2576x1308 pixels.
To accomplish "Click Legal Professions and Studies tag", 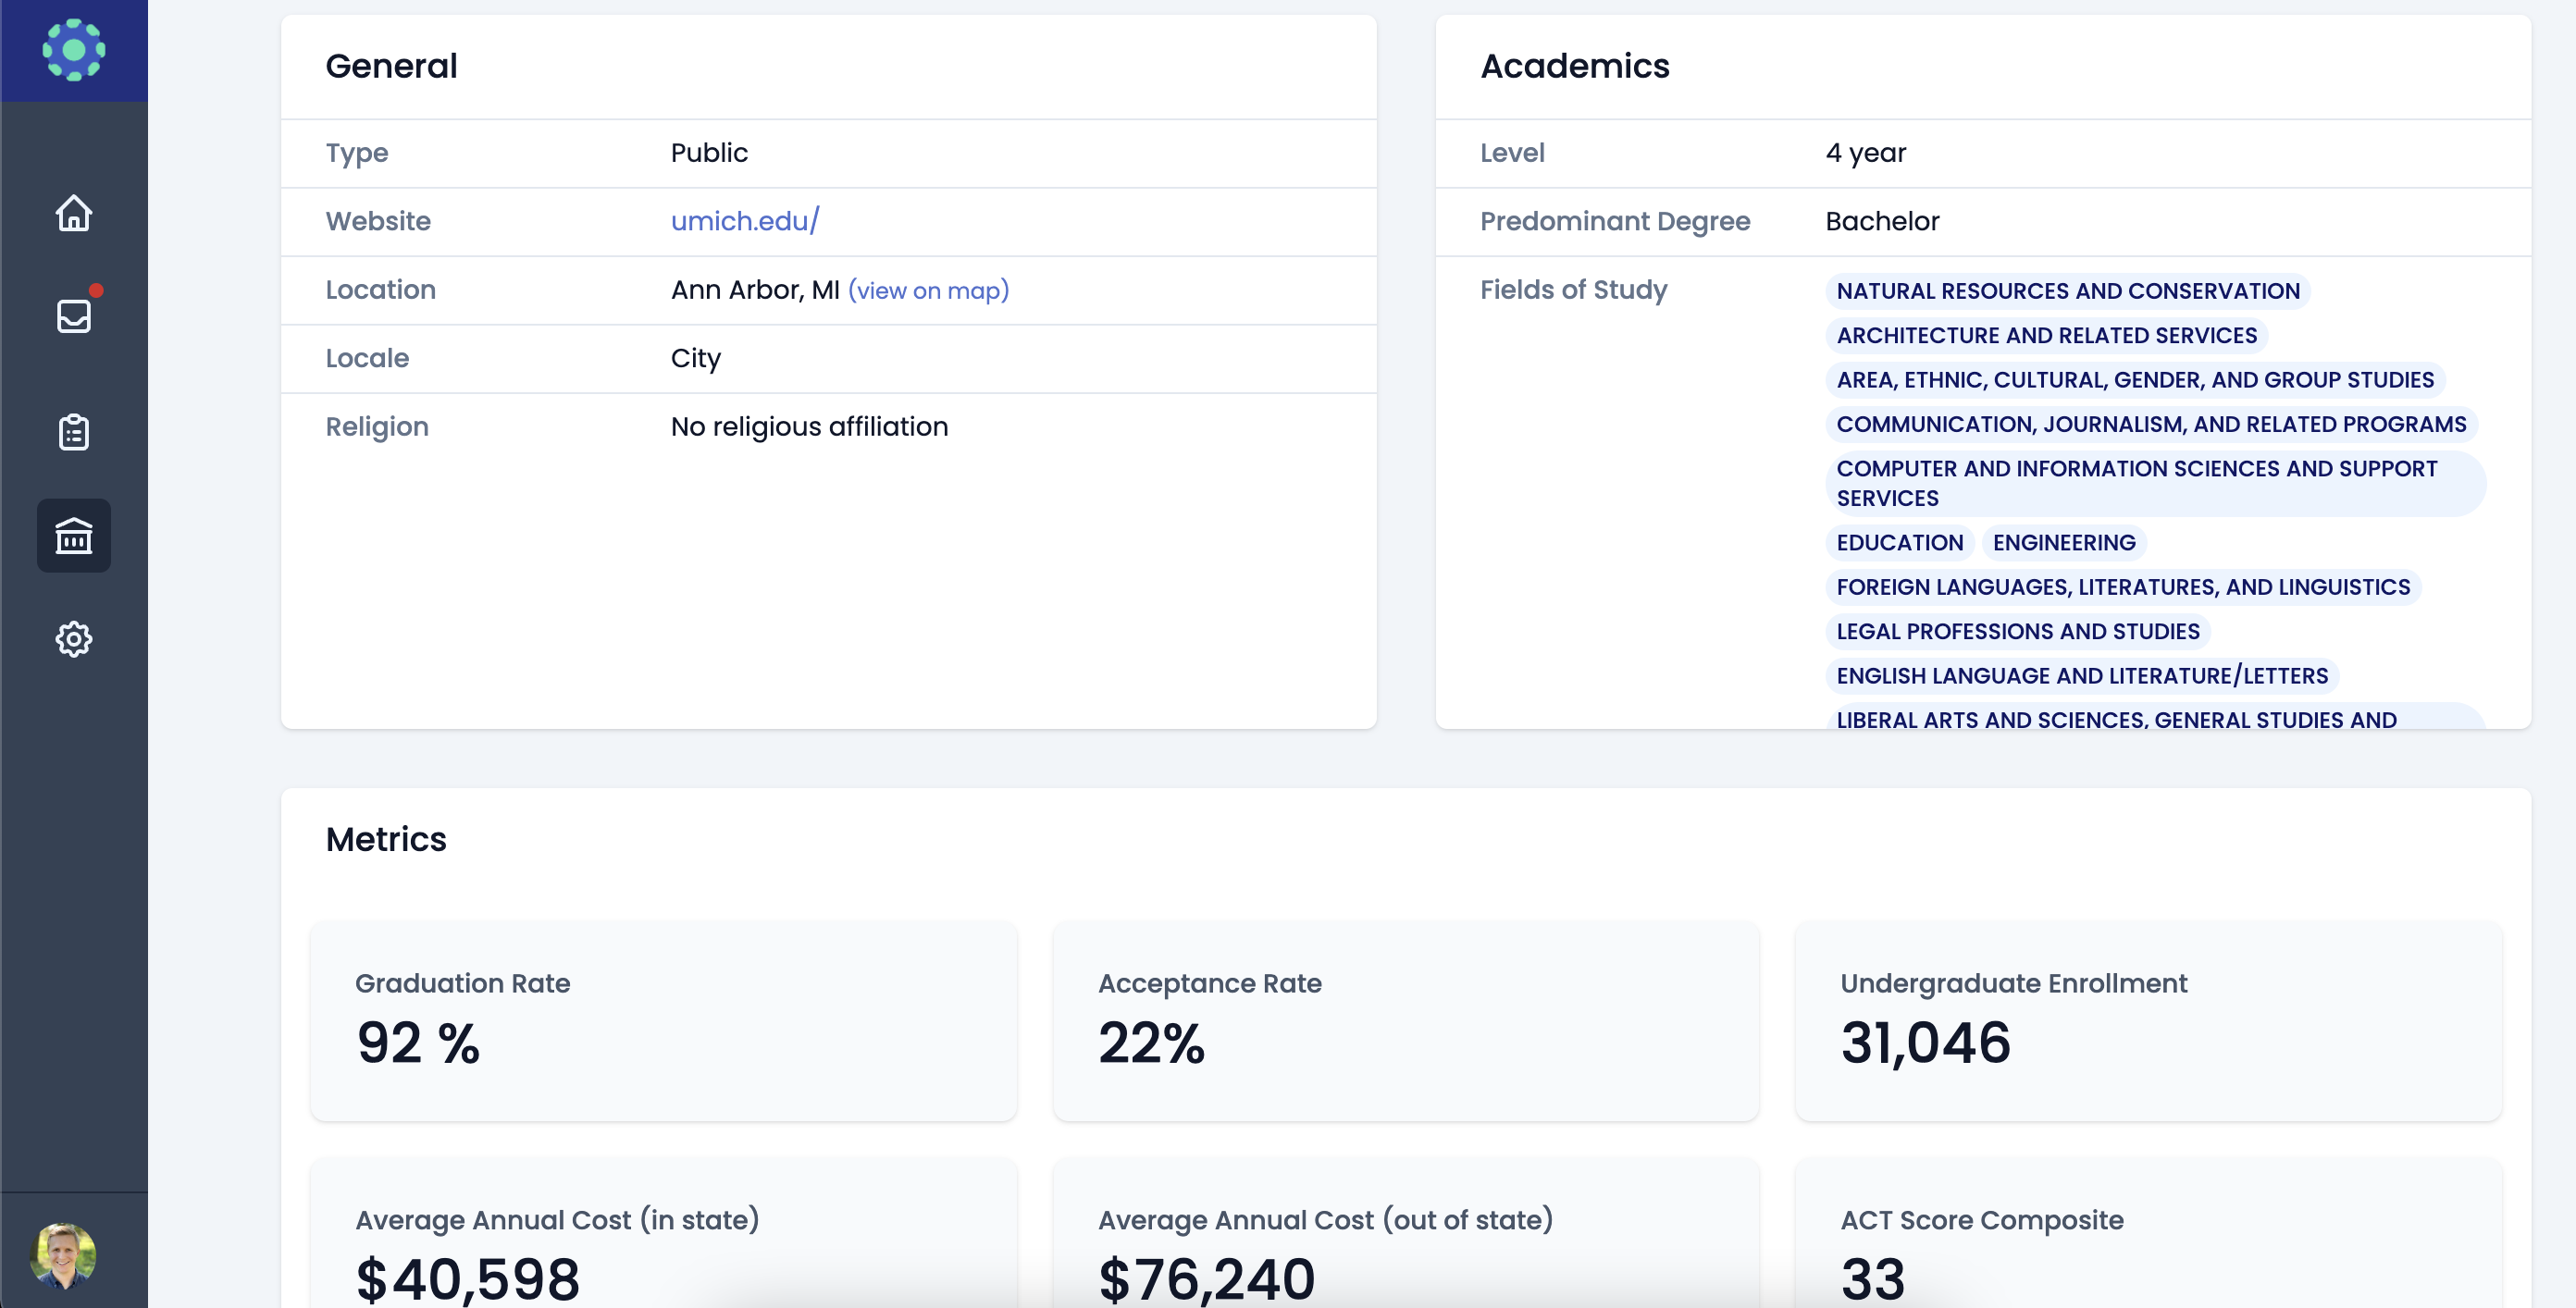I will coord(2017,632).
